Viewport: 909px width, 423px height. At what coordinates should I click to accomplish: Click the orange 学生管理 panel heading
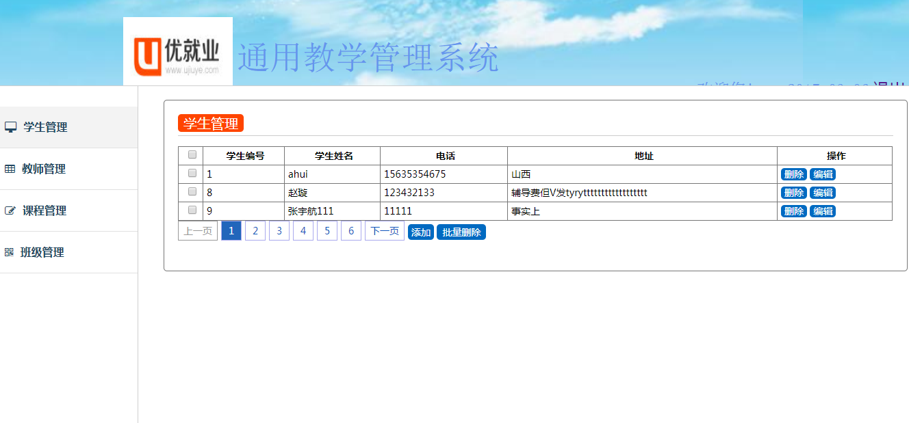point(211,124)
